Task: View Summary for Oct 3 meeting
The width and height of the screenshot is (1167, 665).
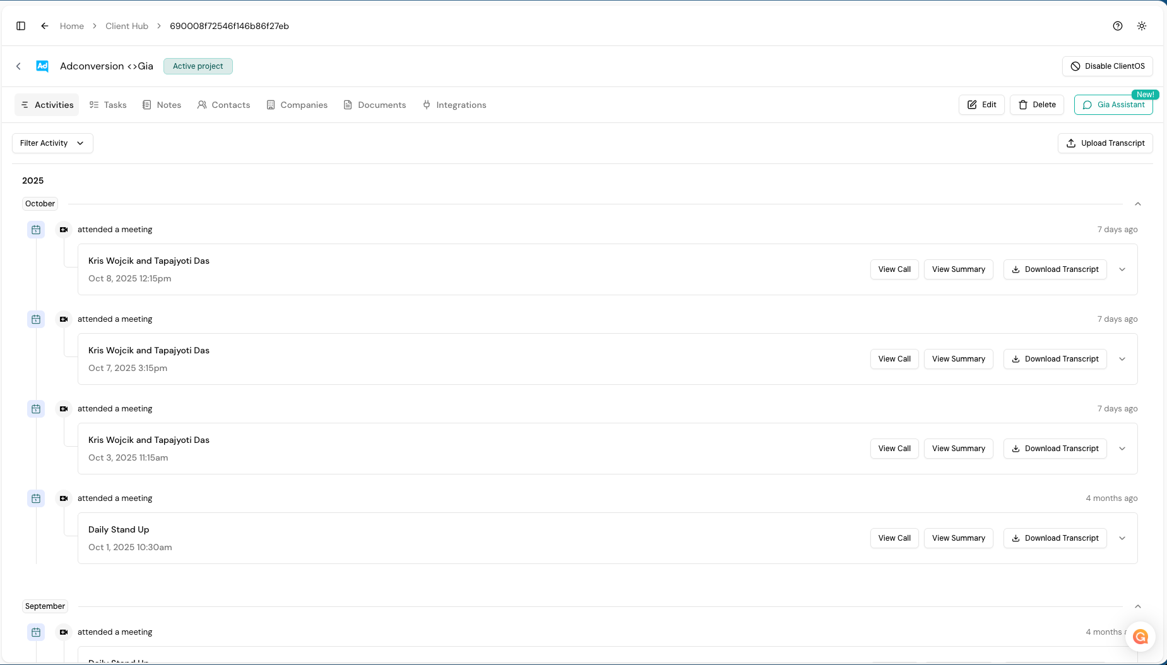Action: 958,449
